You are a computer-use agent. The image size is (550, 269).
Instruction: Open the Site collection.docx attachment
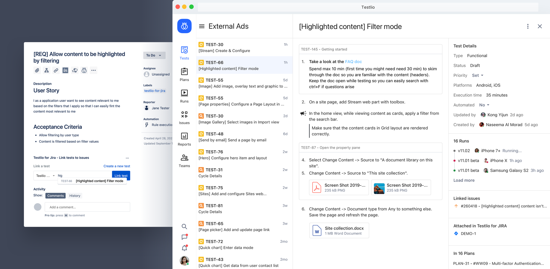(339, 230)
